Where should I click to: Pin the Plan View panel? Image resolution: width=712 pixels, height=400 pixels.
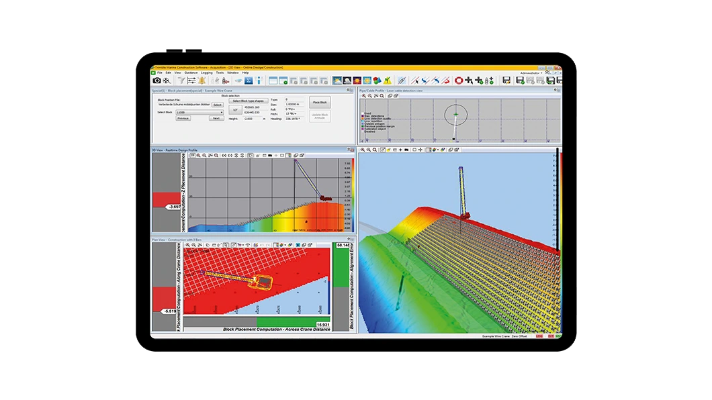click(349, 238)
